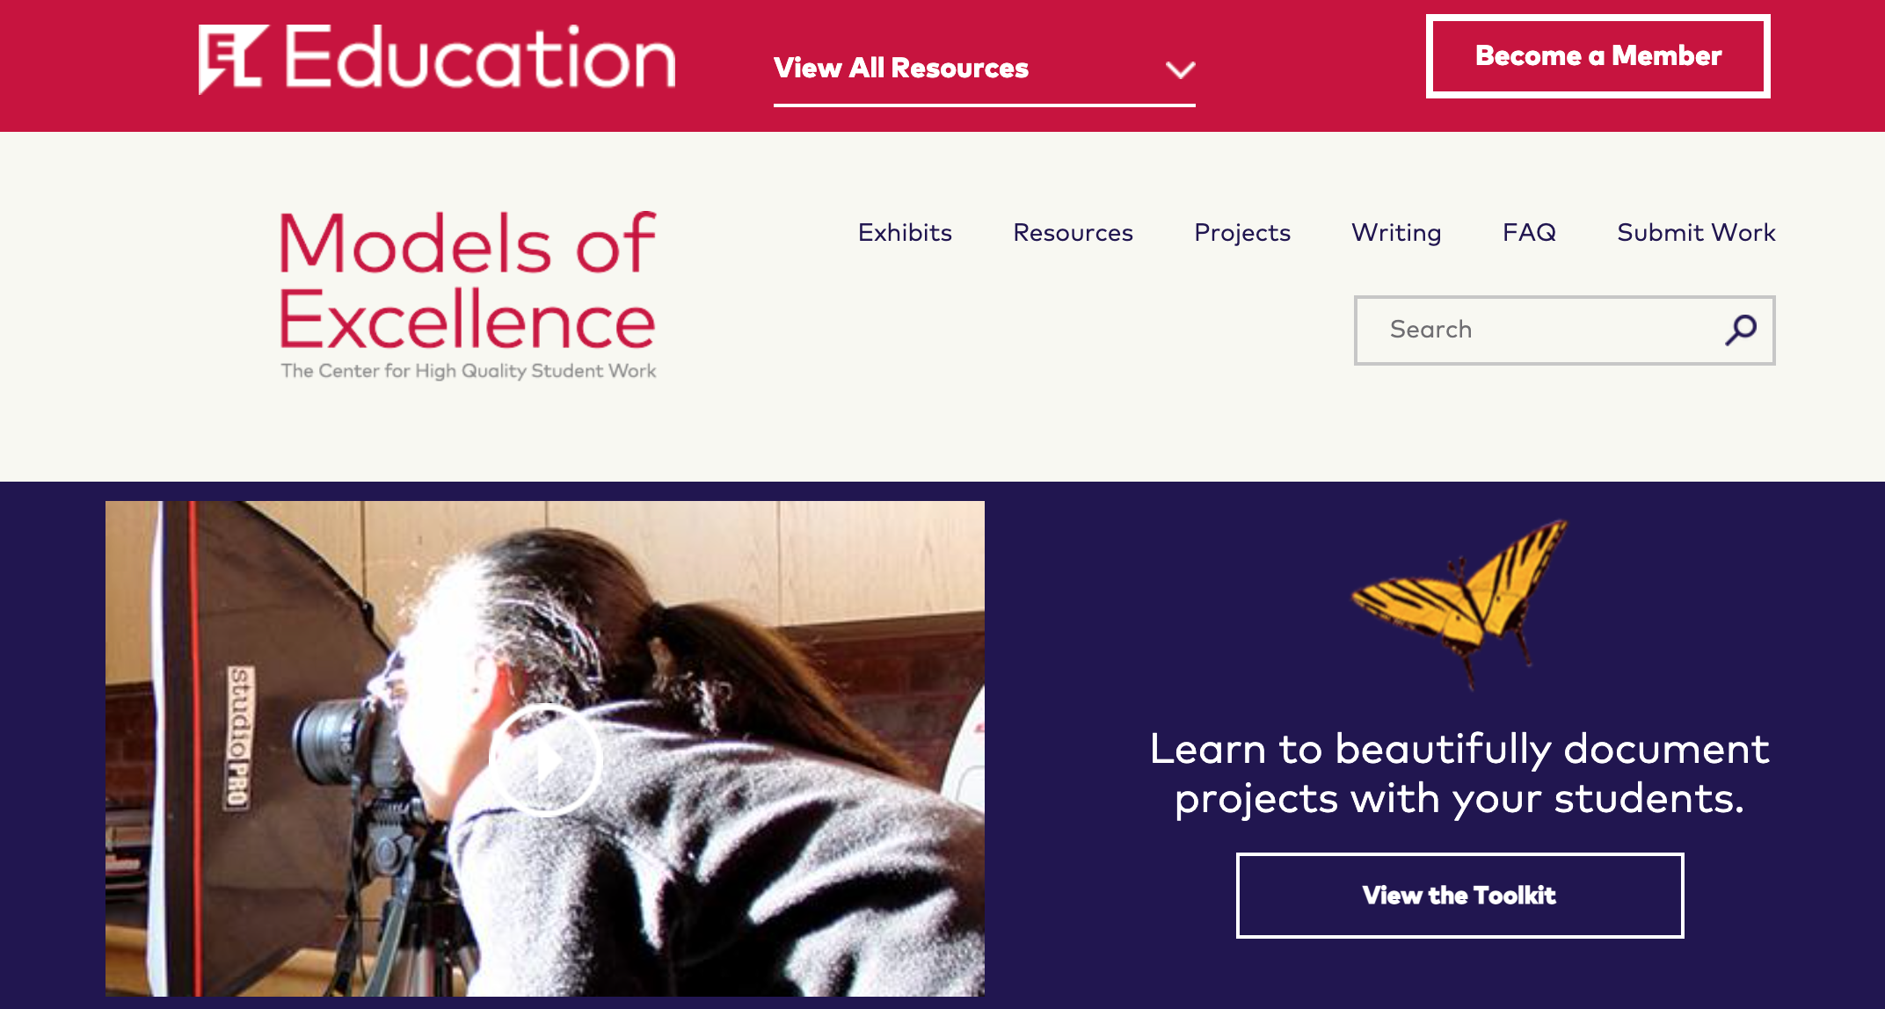Focus the Search text field
This screenshot has width=1885, height=1009.
tap(1539, 330)
